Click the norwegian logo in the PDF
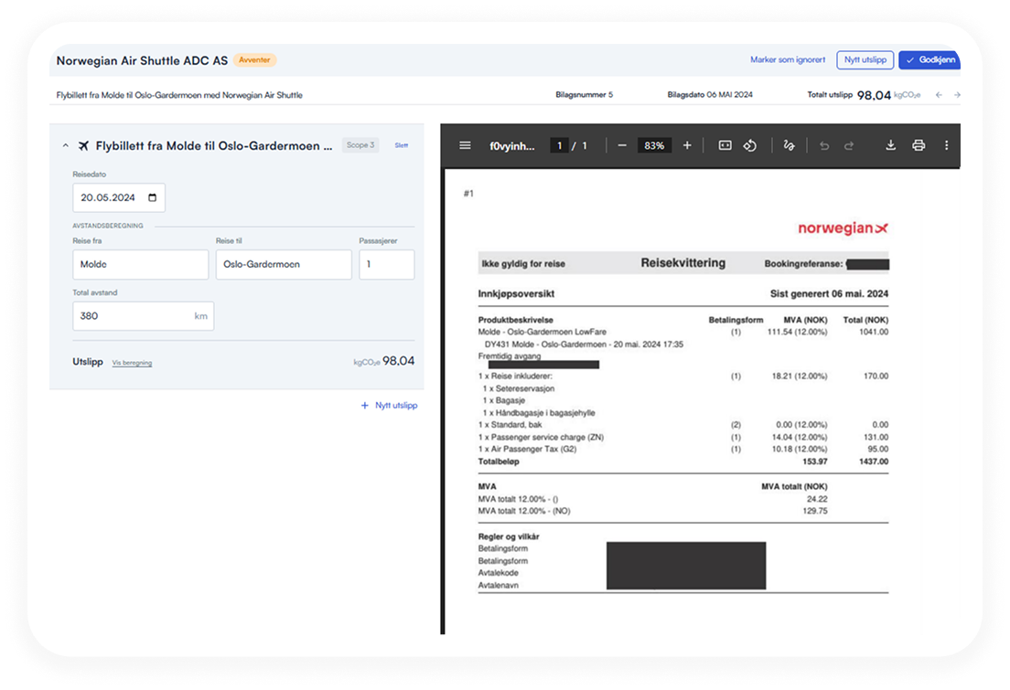This screenshot has height=690, width=1010. tap(843, 228)
